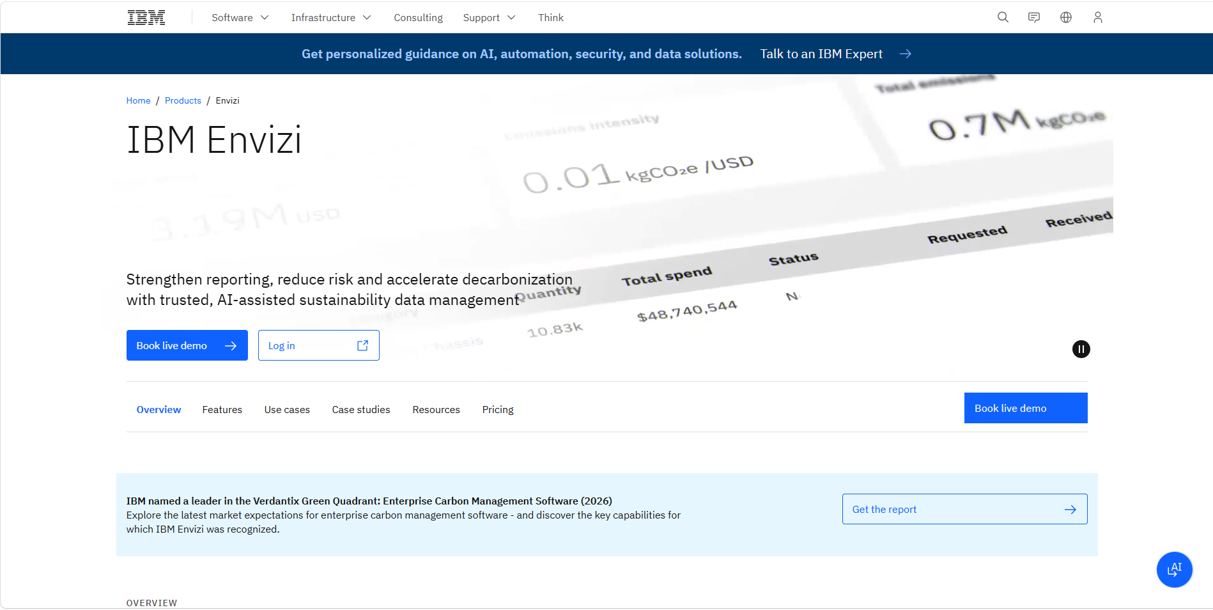Click the hero Book live demo button

click(187, 345)
